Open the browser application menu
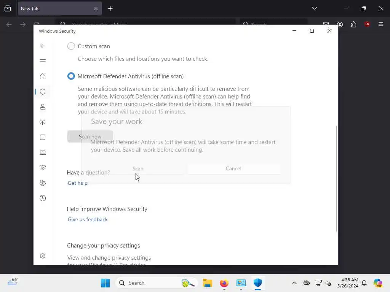Screen dimensions: 390x292 (x=381, y=24)
